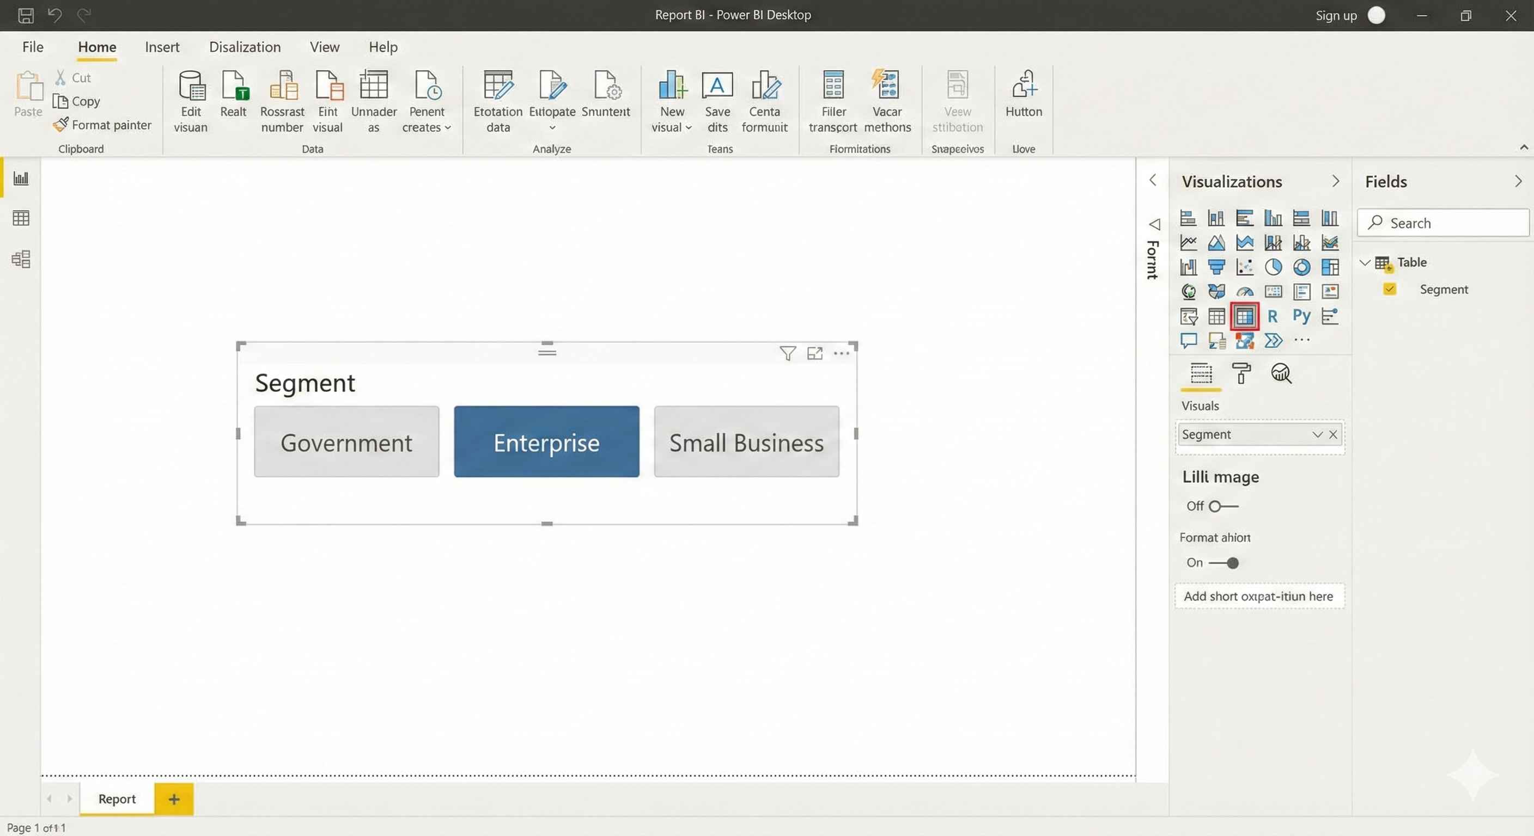
Task: Open the File menu
Action: click(33, 47)
